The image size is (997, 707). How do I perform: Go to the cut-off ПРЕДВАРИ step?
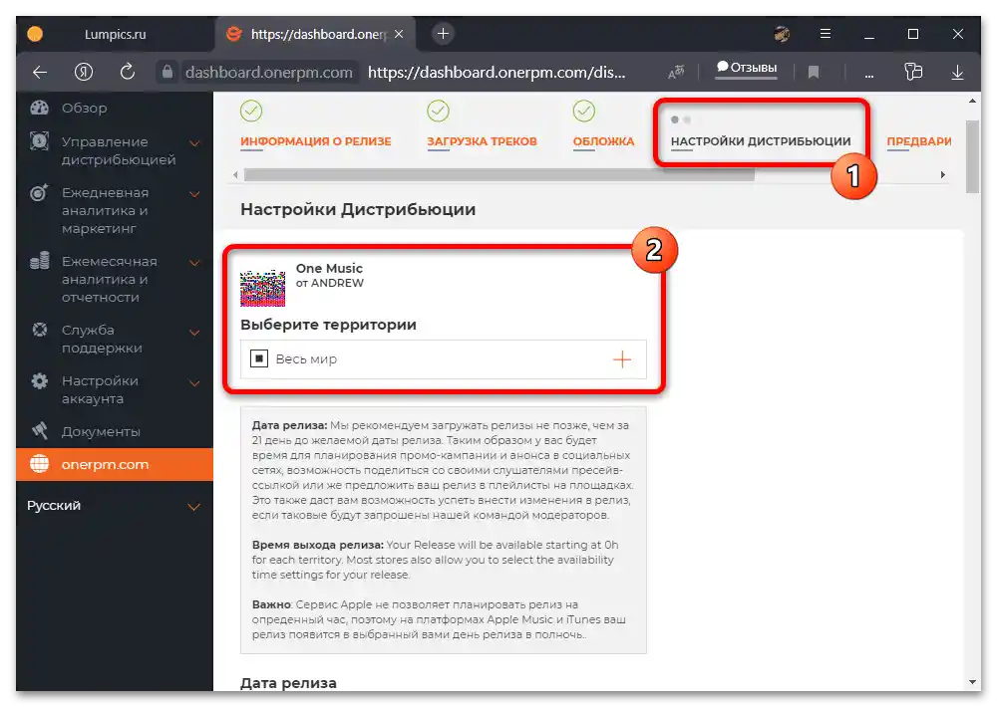[919, 141]
